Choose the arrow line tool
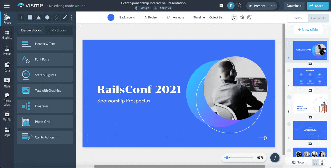Viewport: 331px width, 168px height. coord(56,18)
